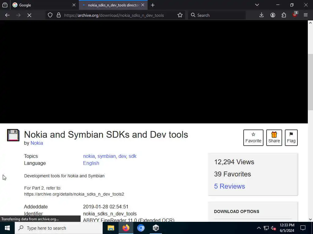Stop loading the page
The image size is (313, 234).
(x=29, y=15)
